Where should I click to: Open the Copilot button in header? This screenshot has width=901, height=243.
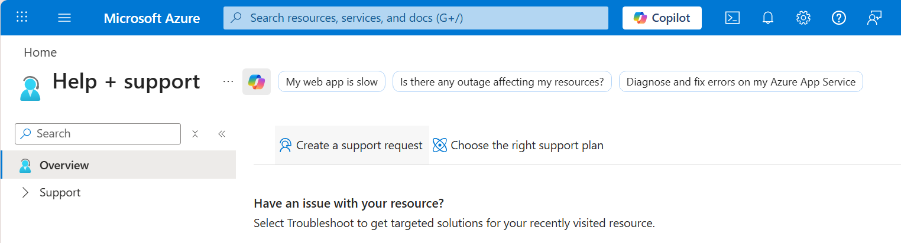662,18
